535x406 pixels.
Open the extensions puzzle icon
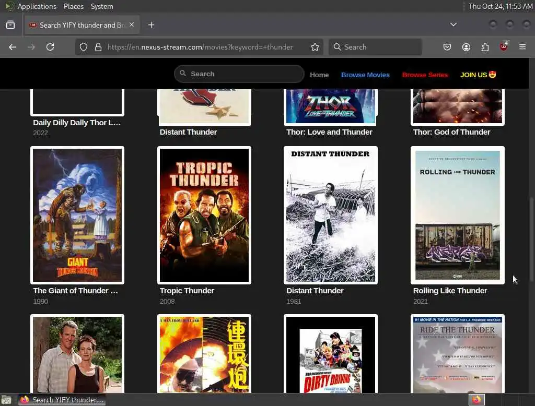[485, 47]
